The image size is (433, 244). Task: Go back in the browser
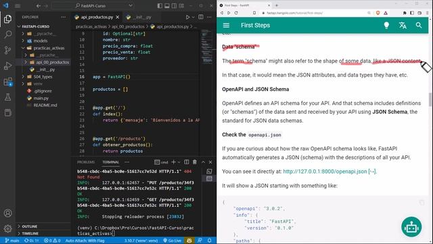[x=222, y=13]
